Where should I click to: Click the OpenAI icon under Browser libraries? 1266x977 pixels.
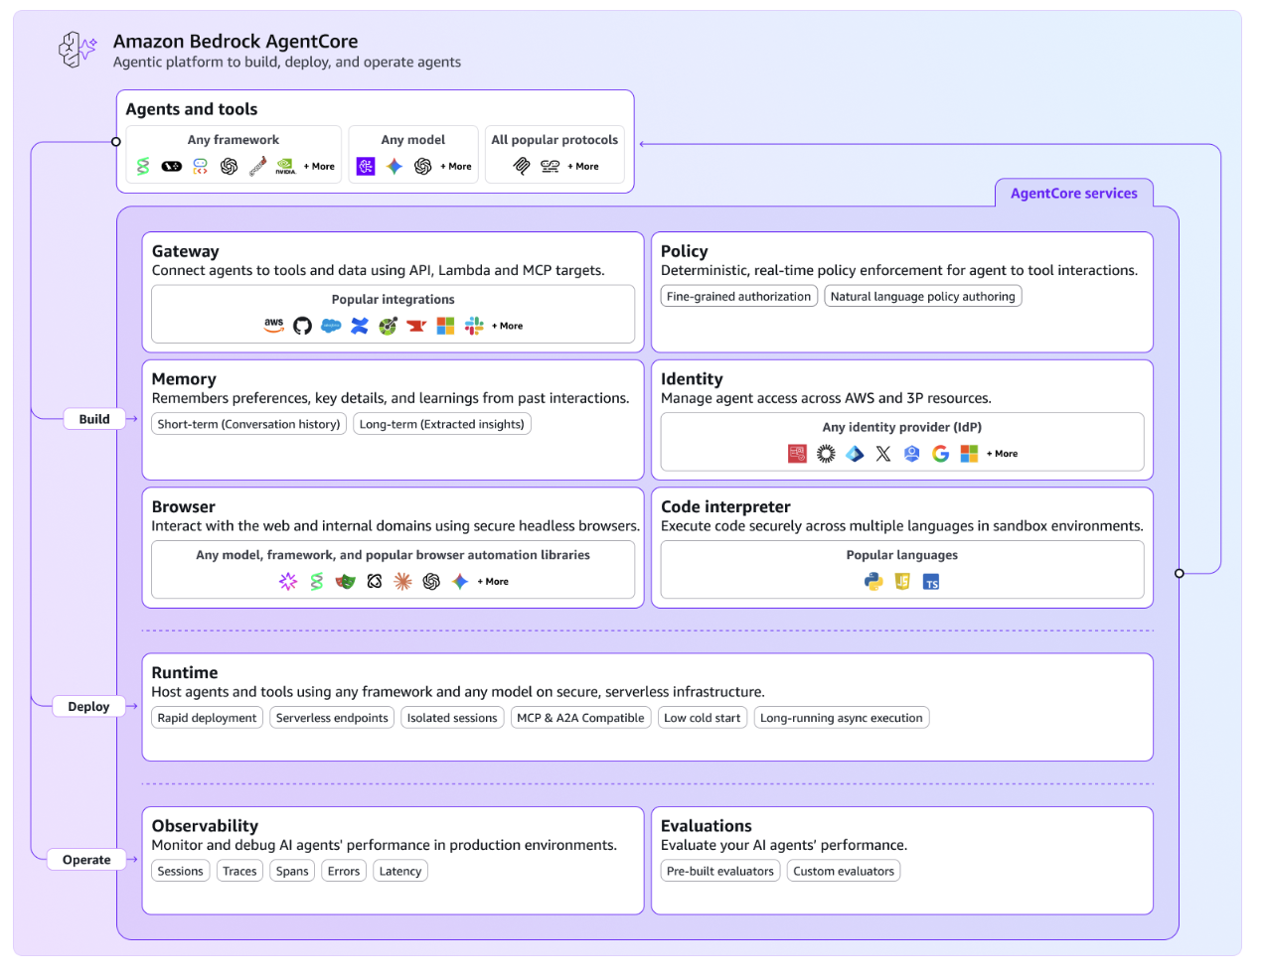(431, 582)
